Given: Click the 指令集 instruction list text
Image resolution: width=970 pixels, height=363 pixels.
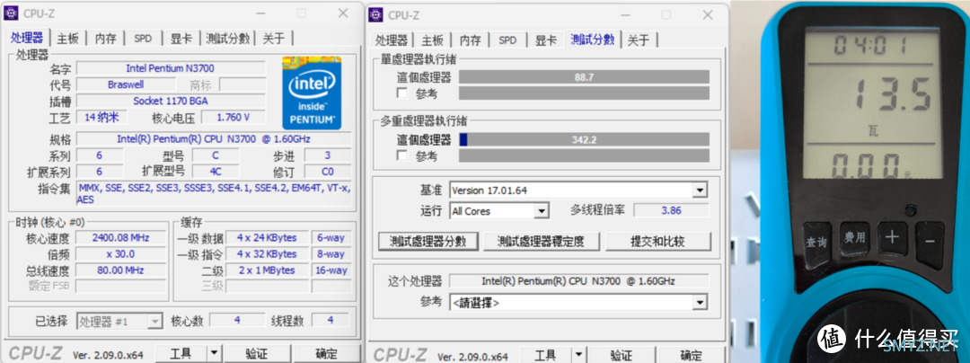Looking at the screenshot, I should point(214,193).
